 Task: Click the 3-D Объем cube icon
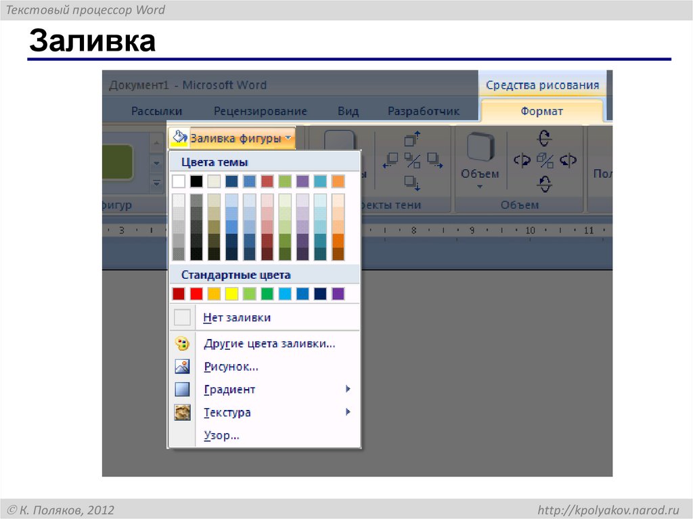480,147
